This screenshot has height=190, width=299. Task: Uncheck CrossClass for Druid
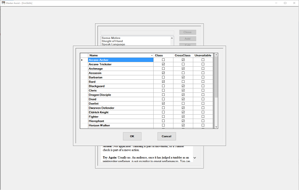[x=183, y=99]
